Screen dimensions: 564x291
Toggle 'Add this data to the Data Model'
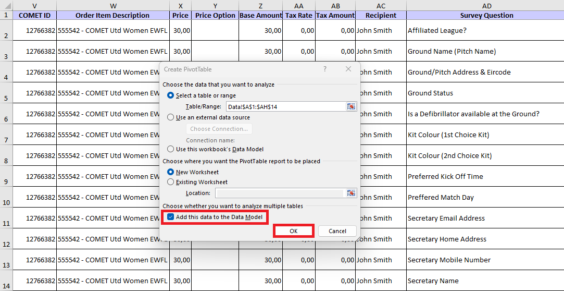tap(171, 217)
